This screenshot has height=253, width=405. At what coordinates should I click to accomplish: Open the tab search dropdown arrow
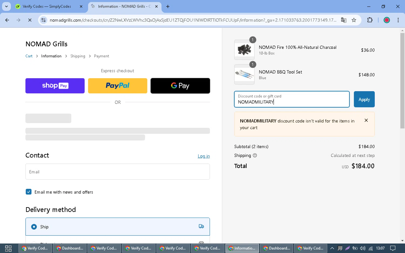tap(6, 6)
